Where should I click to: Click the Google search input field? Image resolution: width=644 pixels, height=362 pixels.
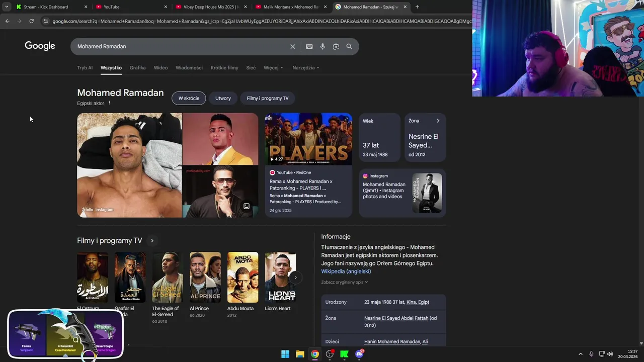pos(181,46)
